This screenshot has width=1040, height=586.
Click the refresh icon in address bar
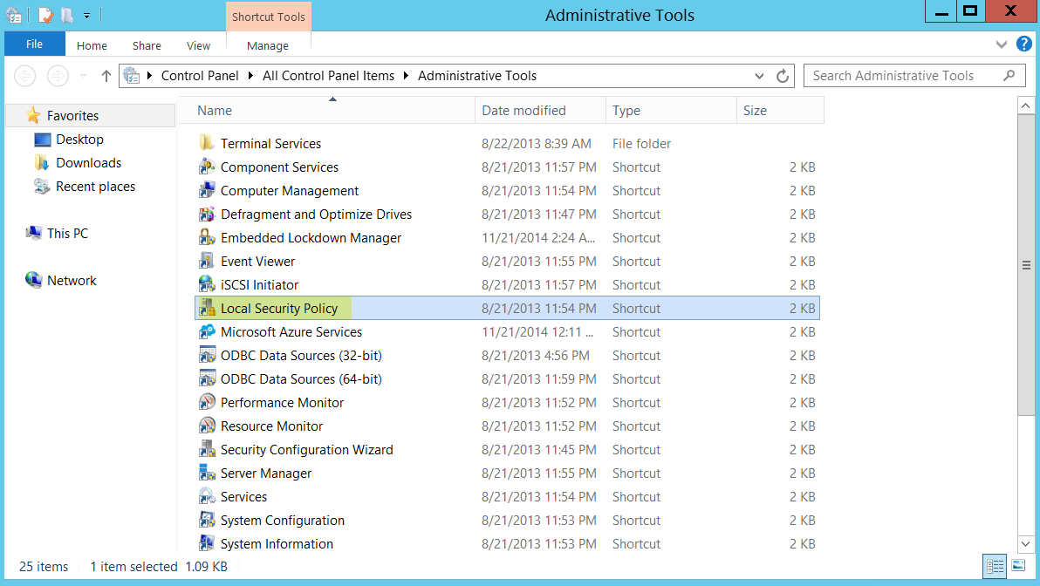[783, 76]
